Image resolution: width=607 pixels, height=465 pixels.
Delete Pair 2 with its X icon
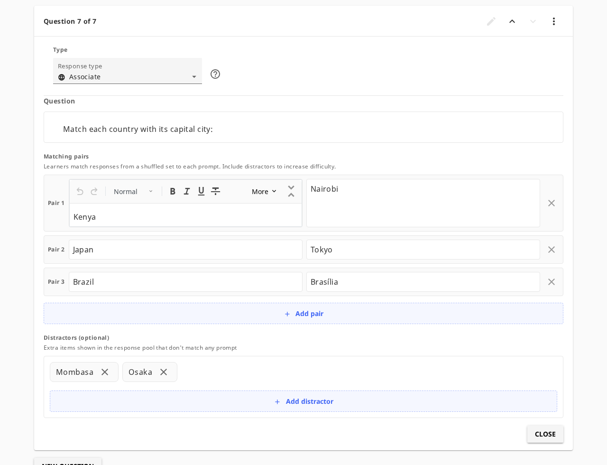[552, 250]
